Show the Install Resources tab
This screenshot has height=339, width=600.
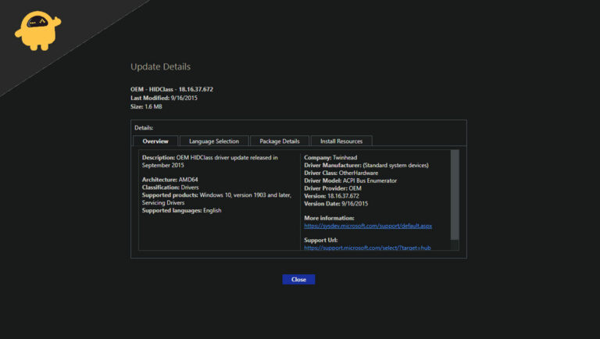[x=341, y=141]
